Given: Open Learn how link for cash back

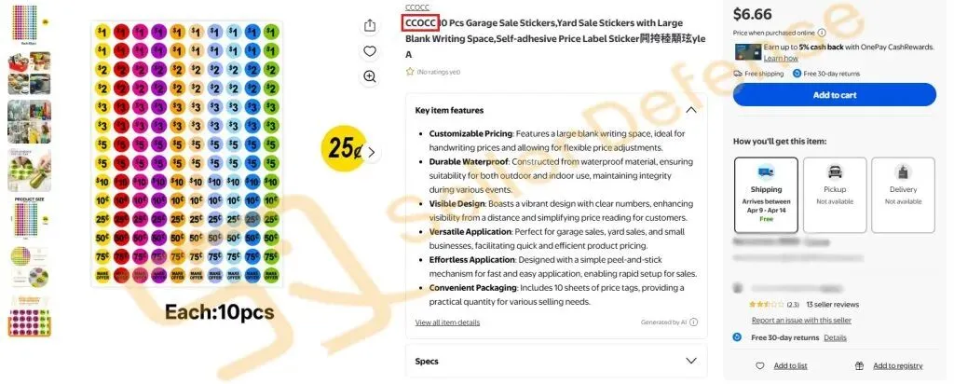Looking at the screenshot, I should 780,58.
